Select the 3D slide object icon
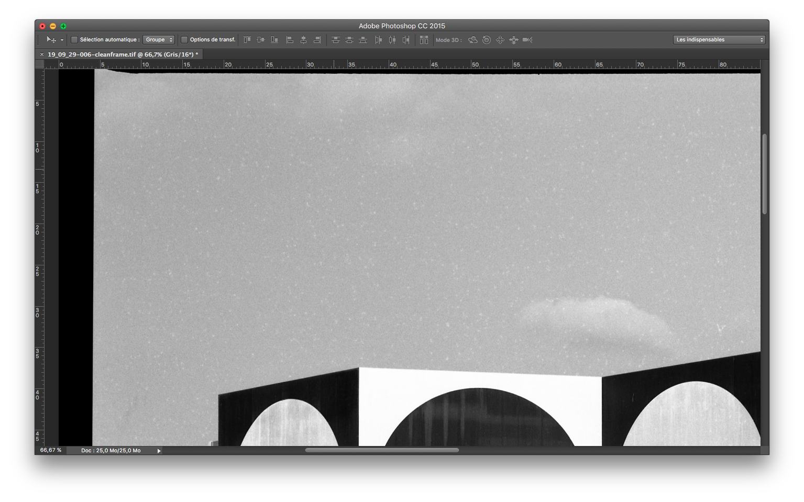This screenshot has width=804, height=502. click(514, 40)
